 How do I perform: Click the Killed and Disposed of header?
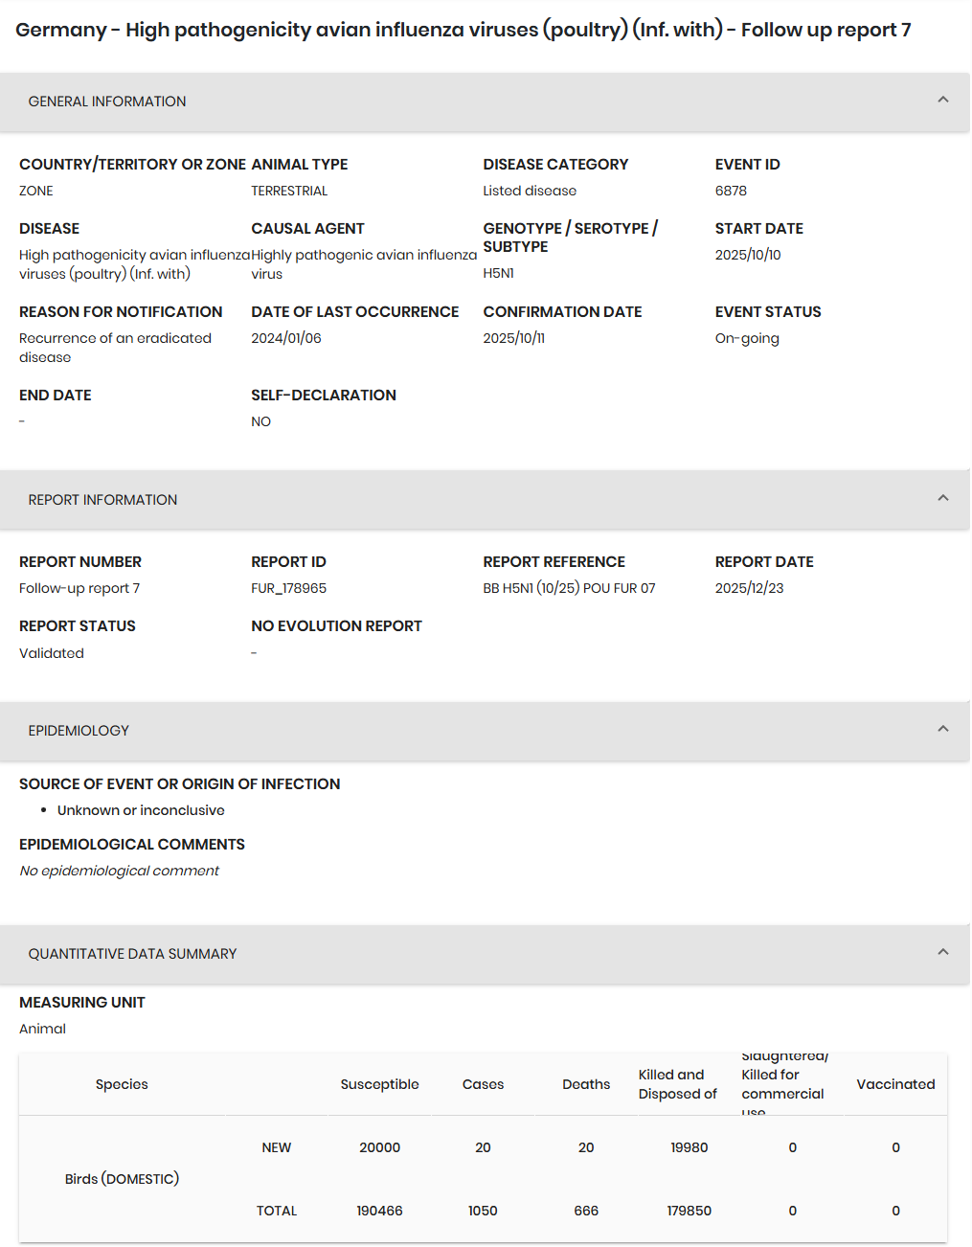(x=678, y=1084)
